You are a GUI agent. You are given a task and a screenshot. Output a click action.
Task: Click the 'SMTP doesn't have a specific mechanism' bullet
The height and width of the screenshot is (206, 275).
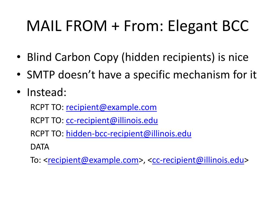tap(142, 75)
